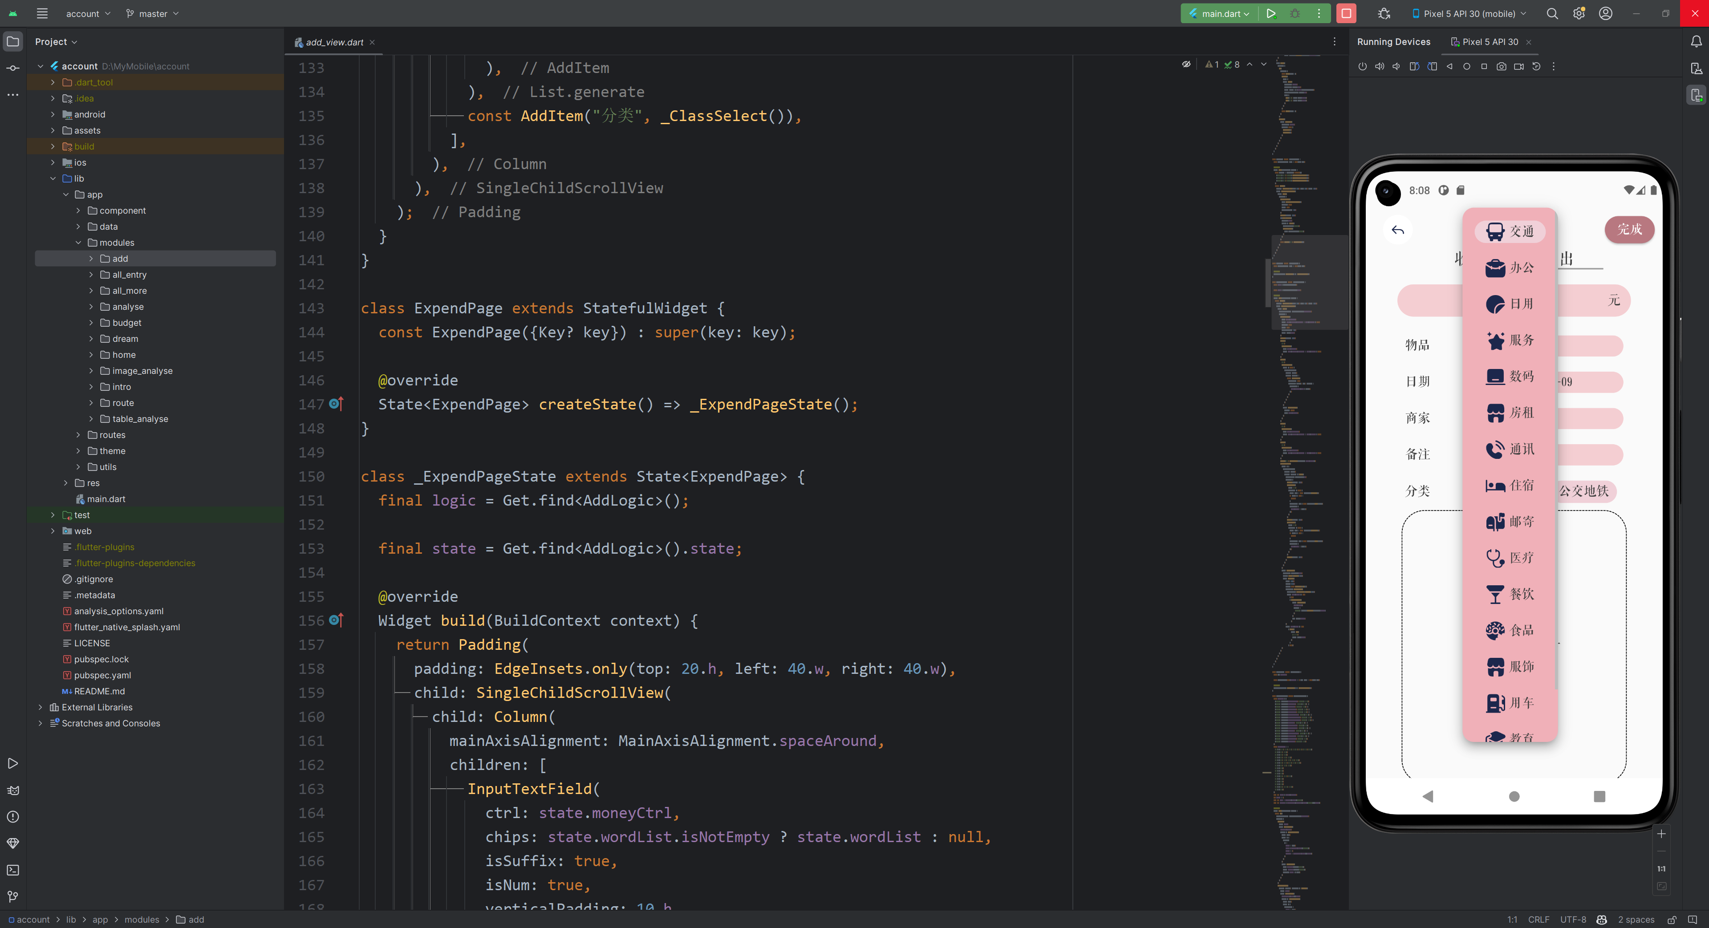Open the Notifications bell icon

coord(1696,41)
